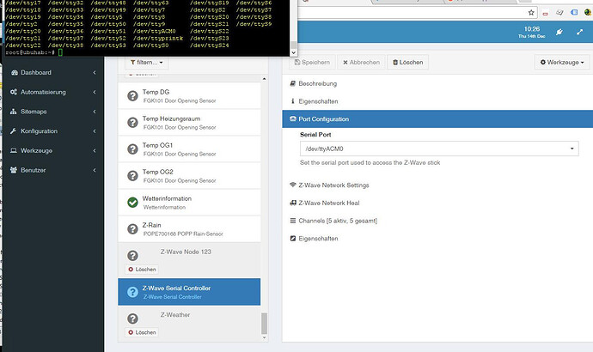Click the Benutzer users icon
The height and width of the screenshot is (352, 593).
pyautogui.click(x=14, y=170)
